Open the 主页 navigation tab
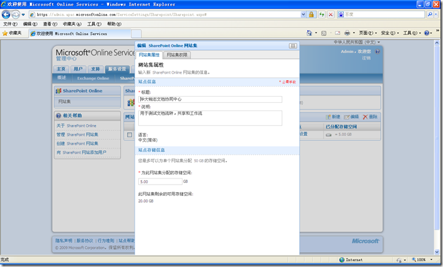The height and width of the screenshot is (267, 443). (x=61, y=69)
